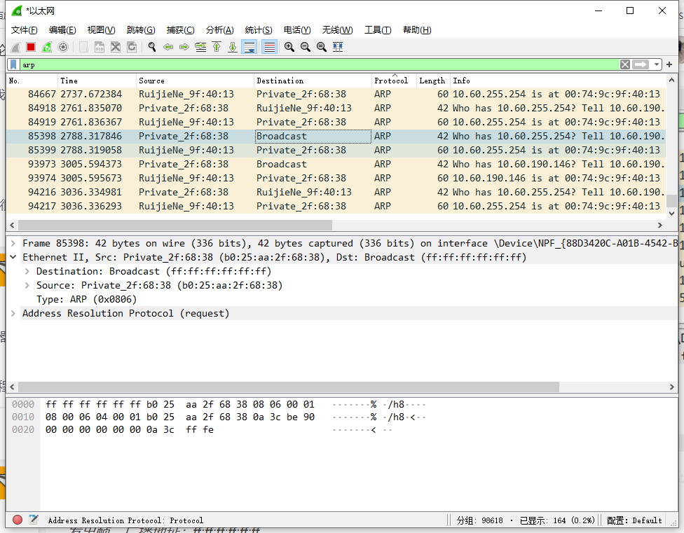The height and width of the screenshot is (533, 684).
Task: Click the start capture shark fin icon
Action: tap(15, 47)
